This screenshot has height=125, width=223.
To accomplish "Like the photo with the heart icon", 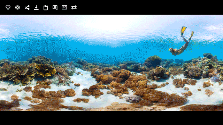I will coord(8,8).
